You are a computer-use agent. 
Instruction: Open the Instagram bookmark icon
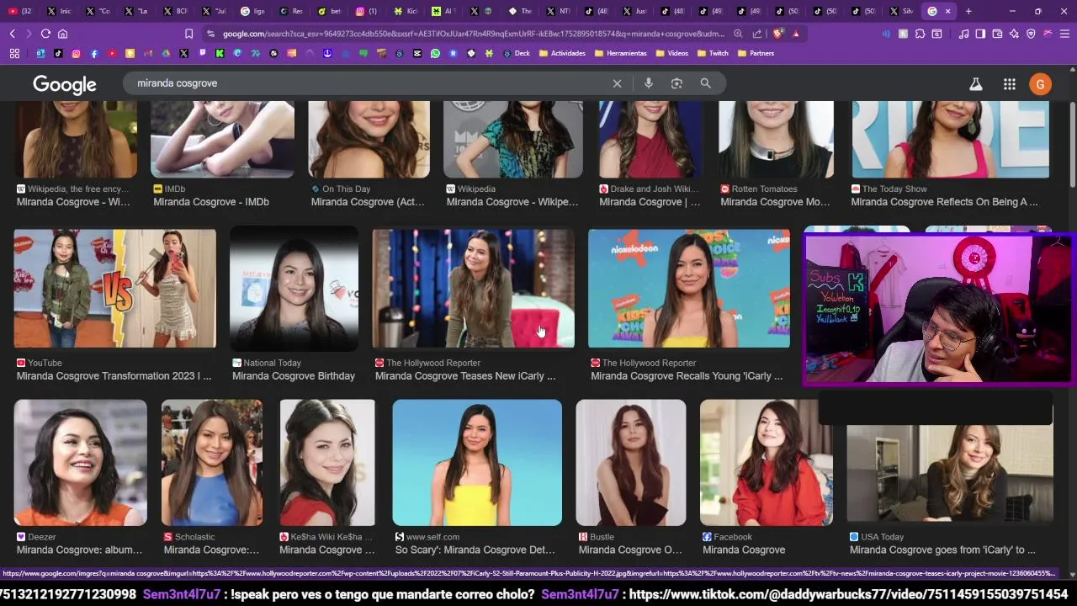(x=76, y=53)
